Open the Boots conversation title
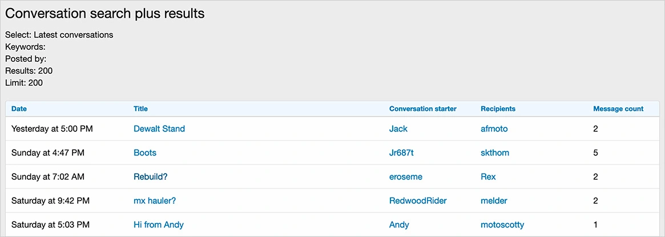Image resolution: width=665 pixels, height=237 pixels. pos(145,153)
